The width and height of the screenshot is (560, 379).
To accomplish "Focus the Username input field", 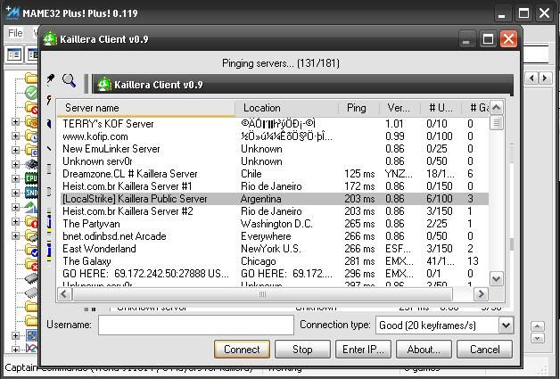I will click(196, 325).
